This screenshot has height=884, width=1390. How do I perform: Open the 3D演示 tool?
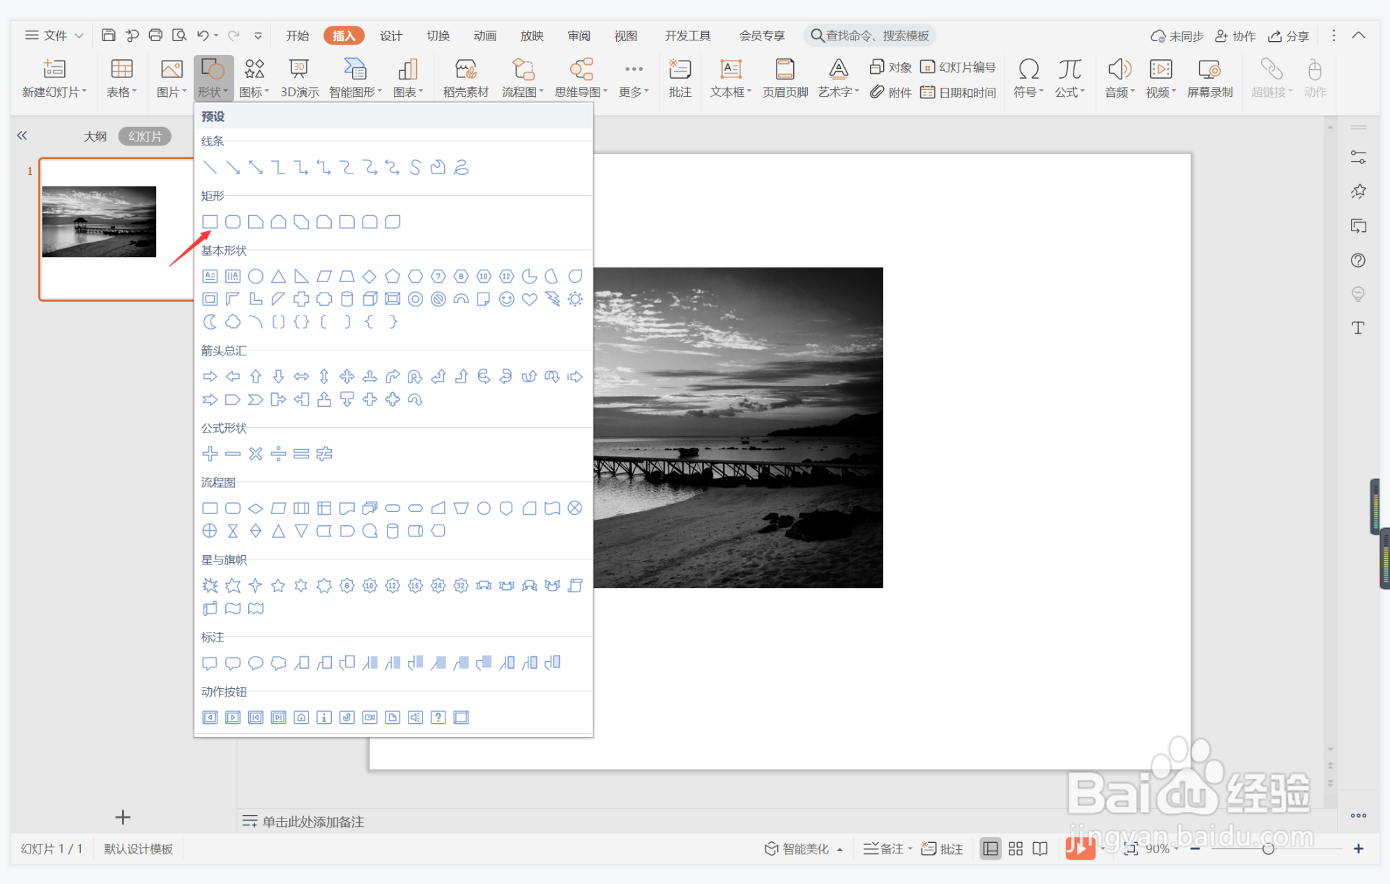pyautogui.click(x=300, y=78)
